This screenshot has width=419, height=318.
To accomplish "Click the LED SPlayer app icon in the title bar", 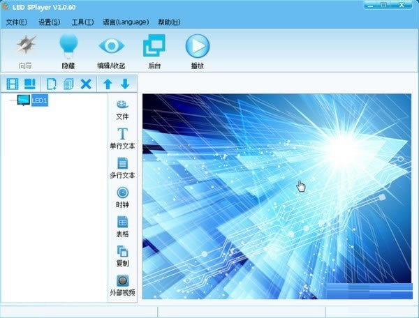I will (5, 6).
